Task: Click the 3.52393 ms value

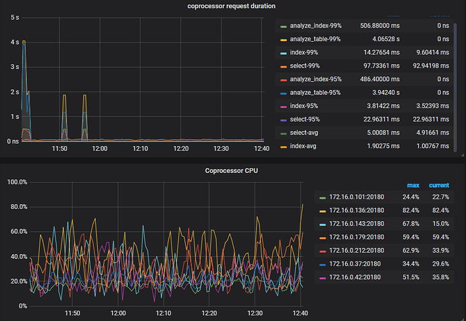Action: point(432,106)
